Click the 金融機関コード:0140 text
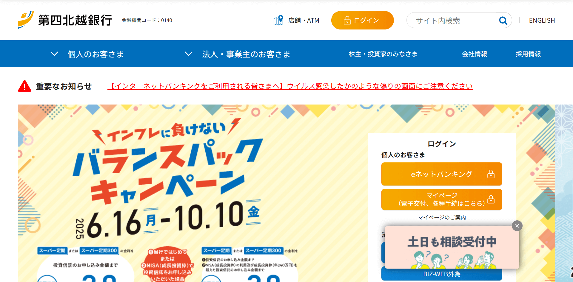 click(x=147, y=20)
